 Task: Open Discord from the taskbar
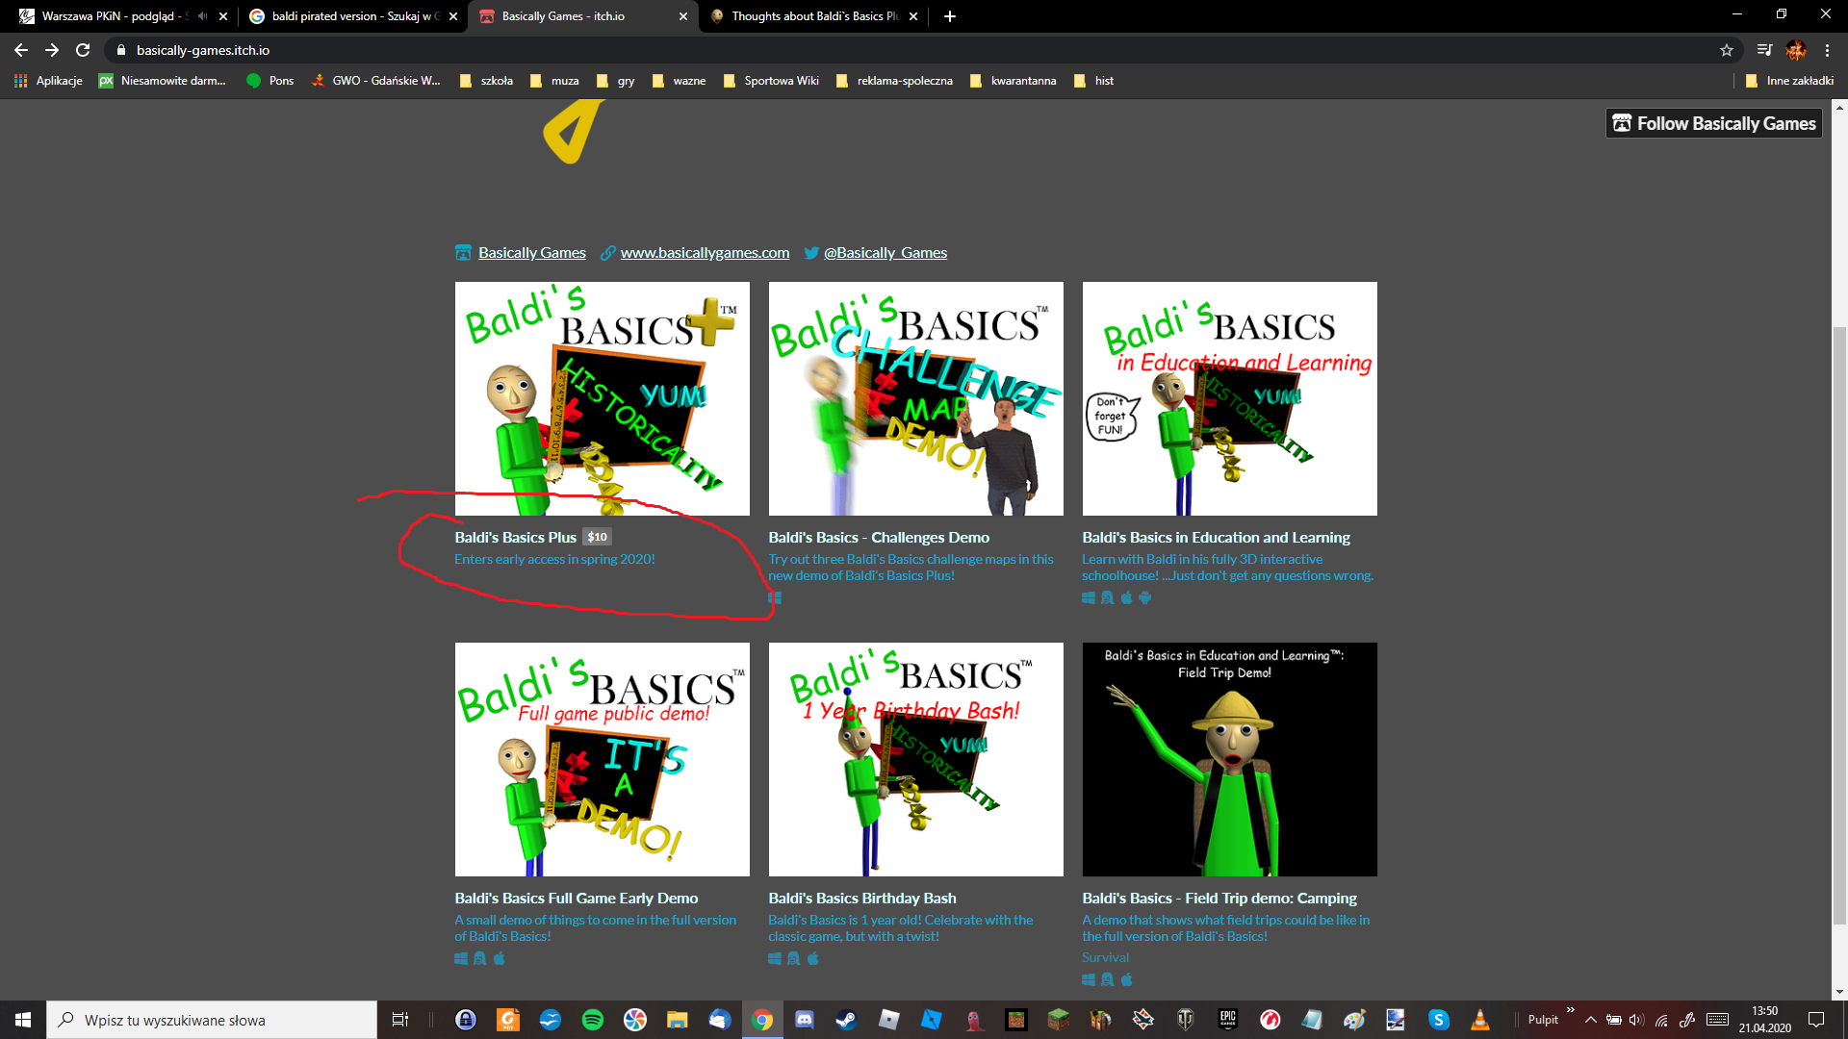click(x=805, y=1020)
